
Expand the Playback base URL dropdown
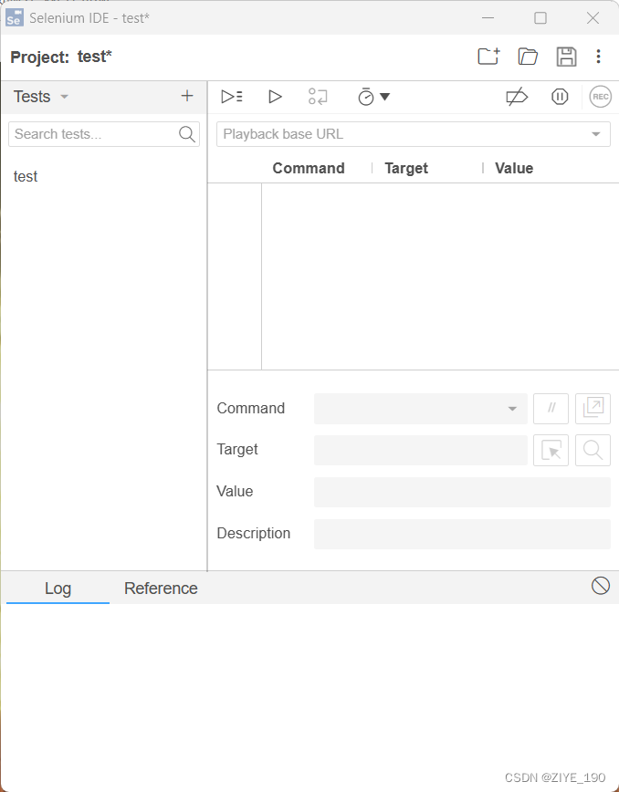pos(596,134)
